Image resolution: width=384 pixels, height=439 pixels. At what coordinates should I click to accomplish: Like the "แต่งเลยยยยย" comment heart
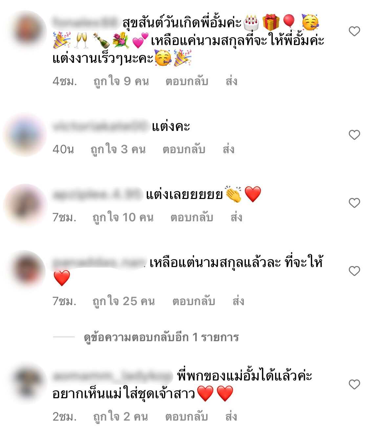354,203
